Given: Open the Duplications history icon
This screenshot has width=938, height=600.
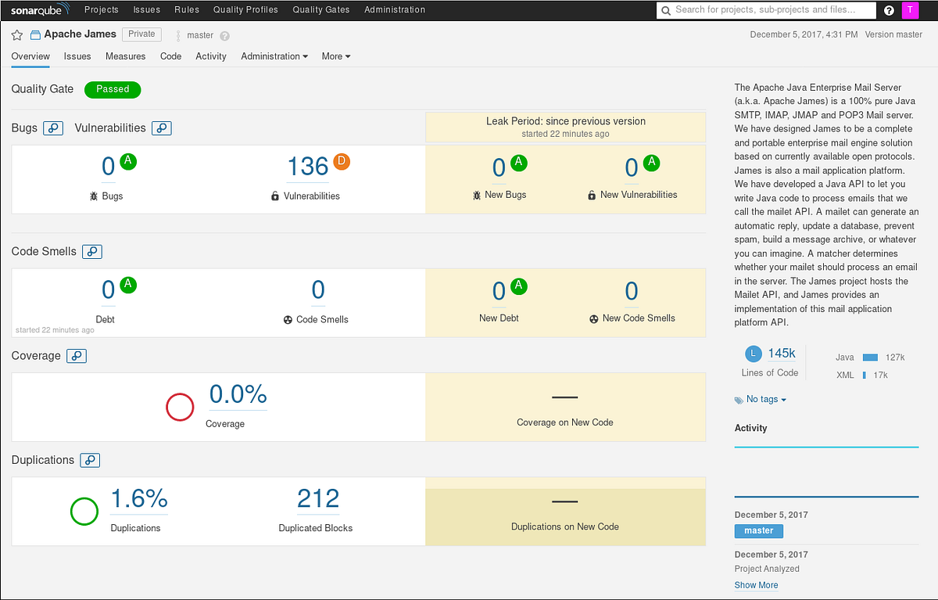Looking at the screenshot, I should point(90,460).
